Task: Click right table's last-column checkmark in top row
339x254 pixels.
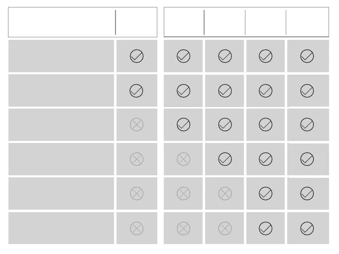Action: click(307, 56)
